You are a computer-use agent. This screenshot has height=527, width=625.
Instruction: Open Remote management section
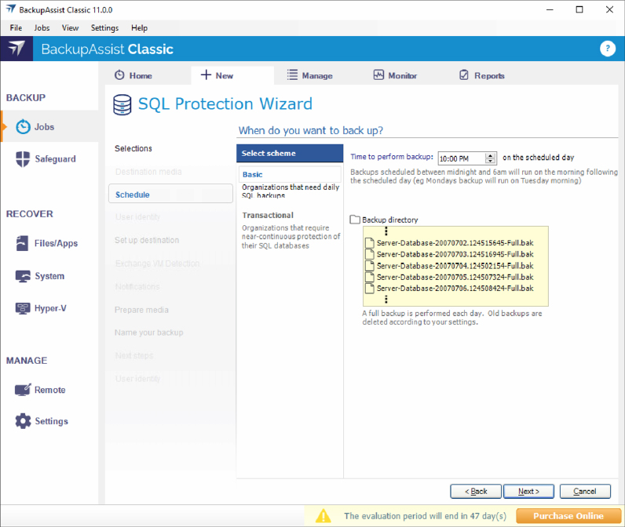click(49, 390)
